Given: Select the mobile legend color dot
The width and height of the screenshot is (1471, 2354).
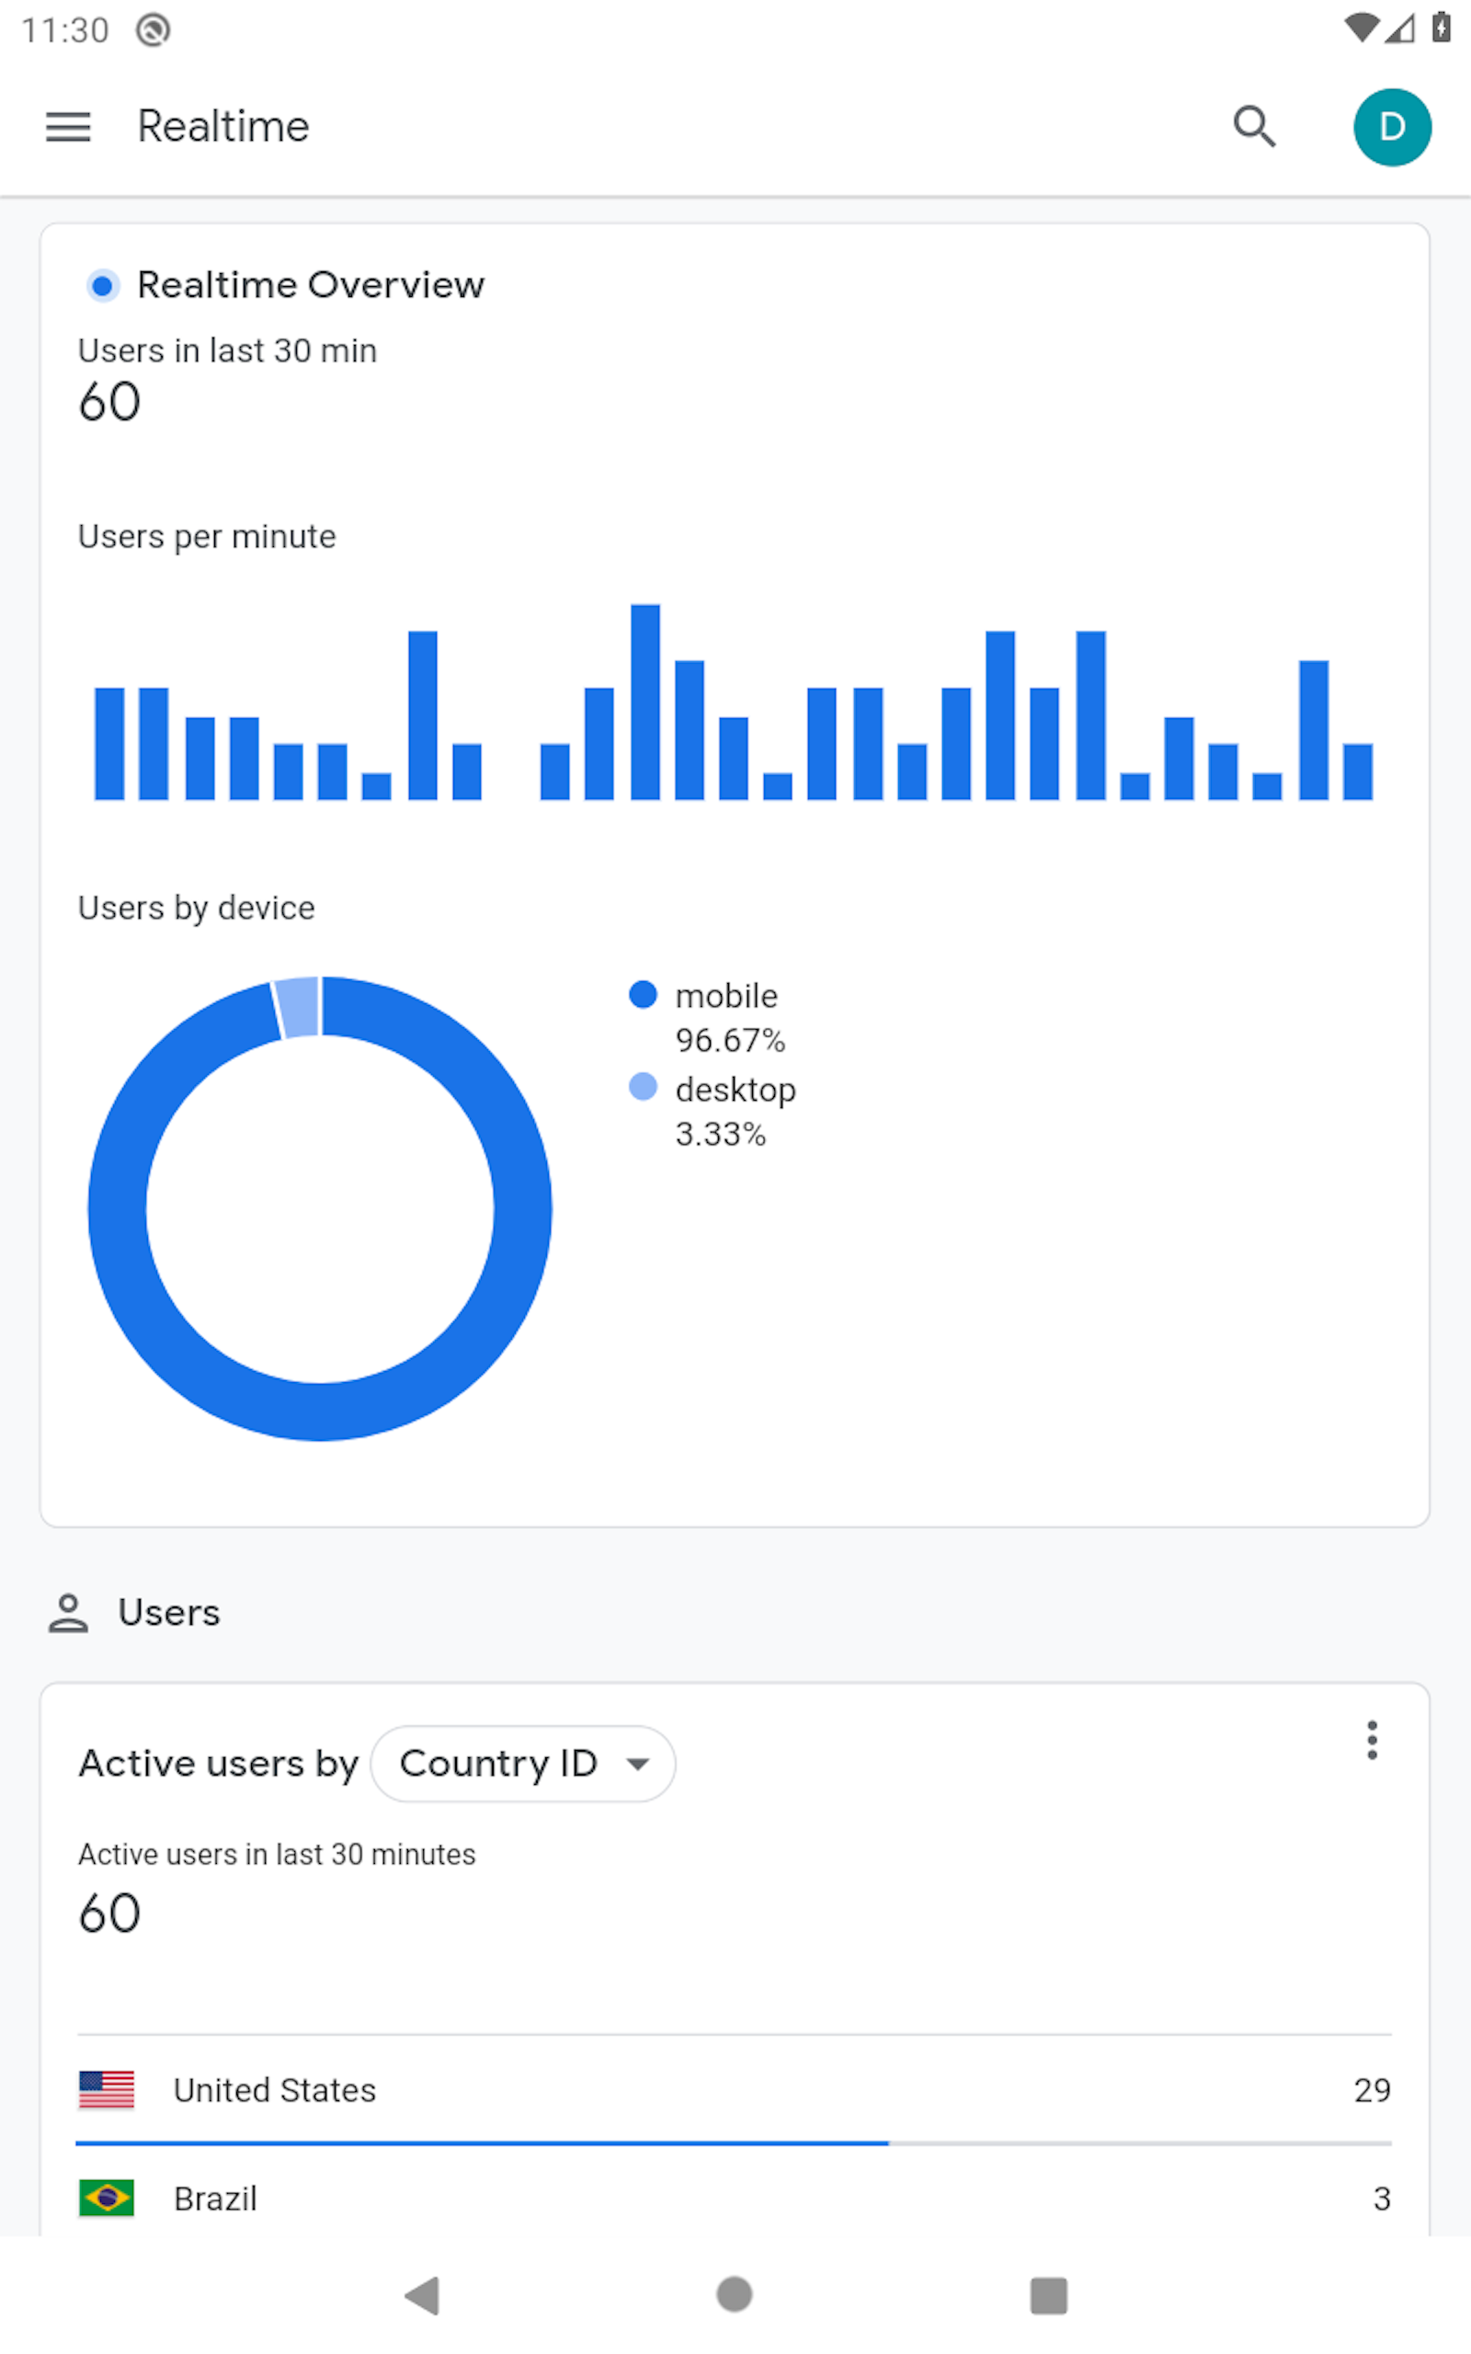Looking at the screenshot, I should [643, 994].
